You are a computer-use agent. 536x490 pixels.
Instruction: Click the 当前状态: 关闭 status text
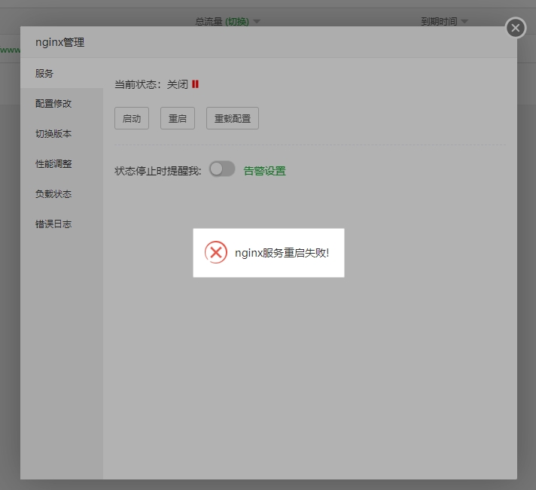pos(151,84)
